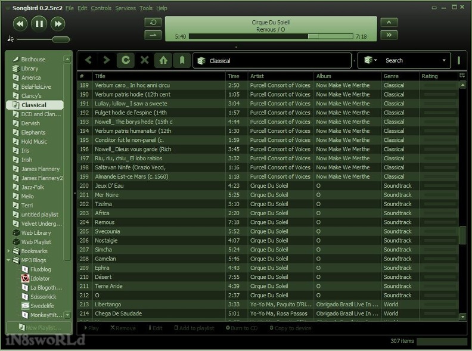Click sidebar scroll up arrow
Viewport: 472px width, 351px height.
67,59
